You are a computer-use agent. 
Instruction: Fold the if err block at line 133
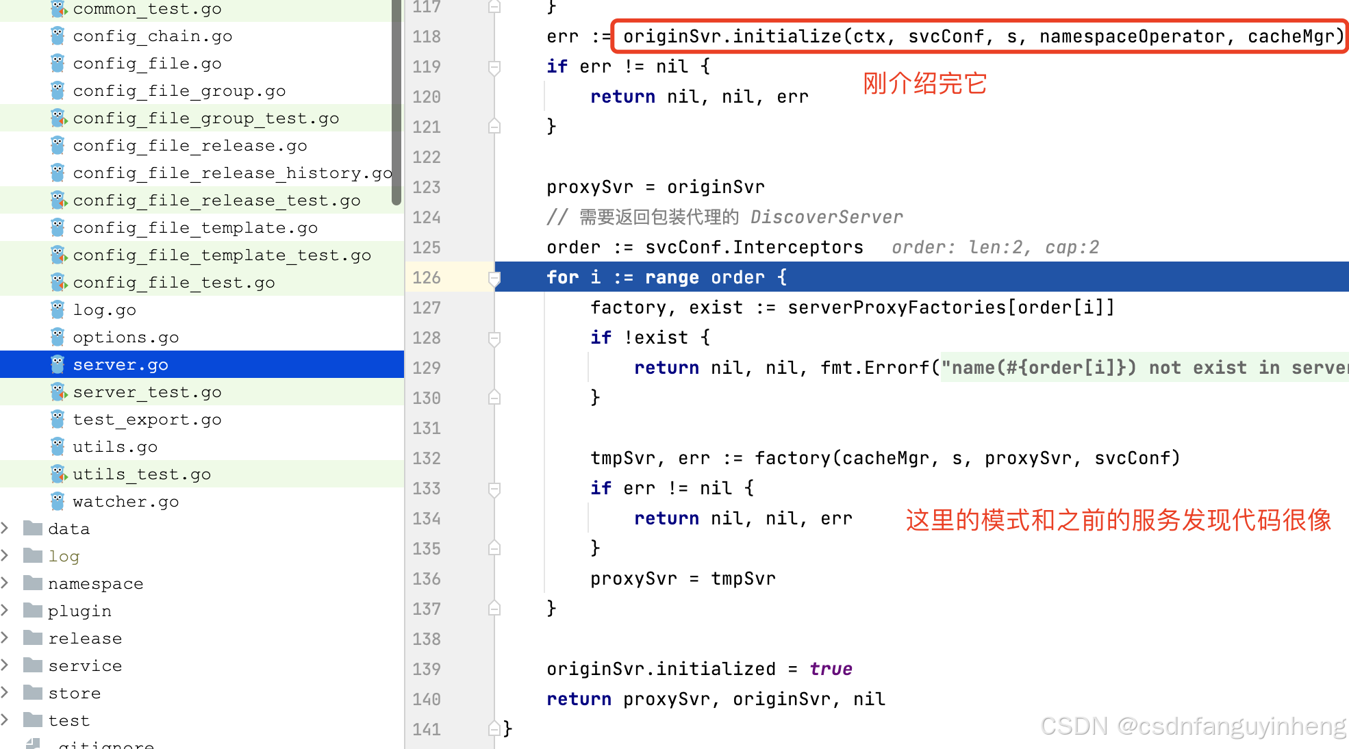(x=494, y=489)
